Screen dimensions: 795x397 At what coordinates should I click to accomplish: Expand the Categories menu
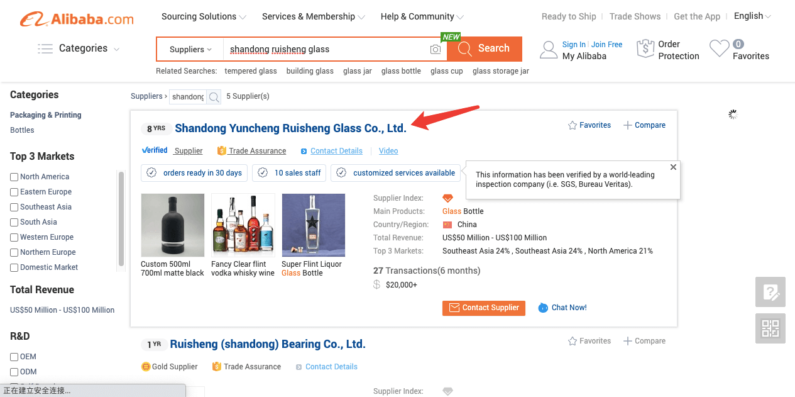point(79,48)
